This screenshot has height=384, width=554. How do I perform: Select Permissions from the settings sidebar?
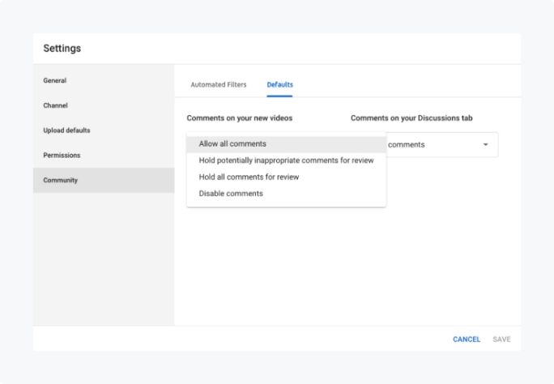coord(62,155)
